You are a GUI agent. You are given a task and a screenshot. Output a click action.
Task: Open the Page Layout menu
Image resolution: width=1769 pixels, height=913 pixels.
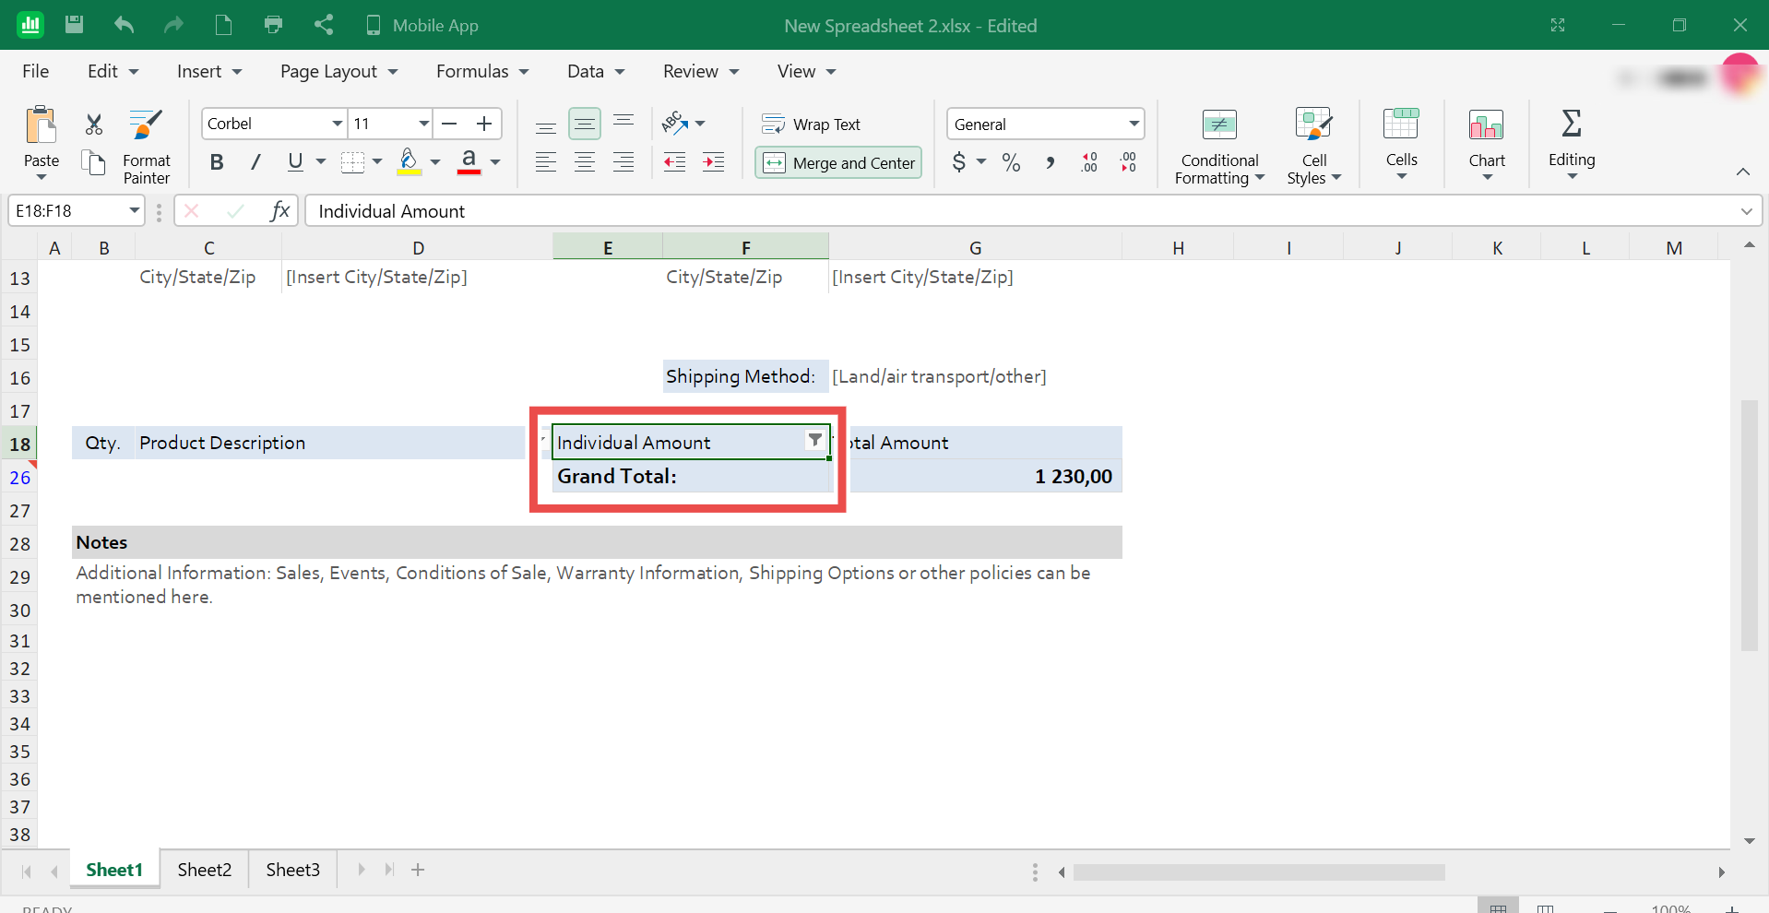click(339, 71)
